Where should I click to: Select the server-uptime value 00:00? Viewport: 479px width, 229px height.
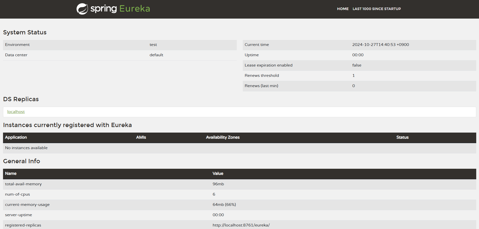click(x=218, y=215)
